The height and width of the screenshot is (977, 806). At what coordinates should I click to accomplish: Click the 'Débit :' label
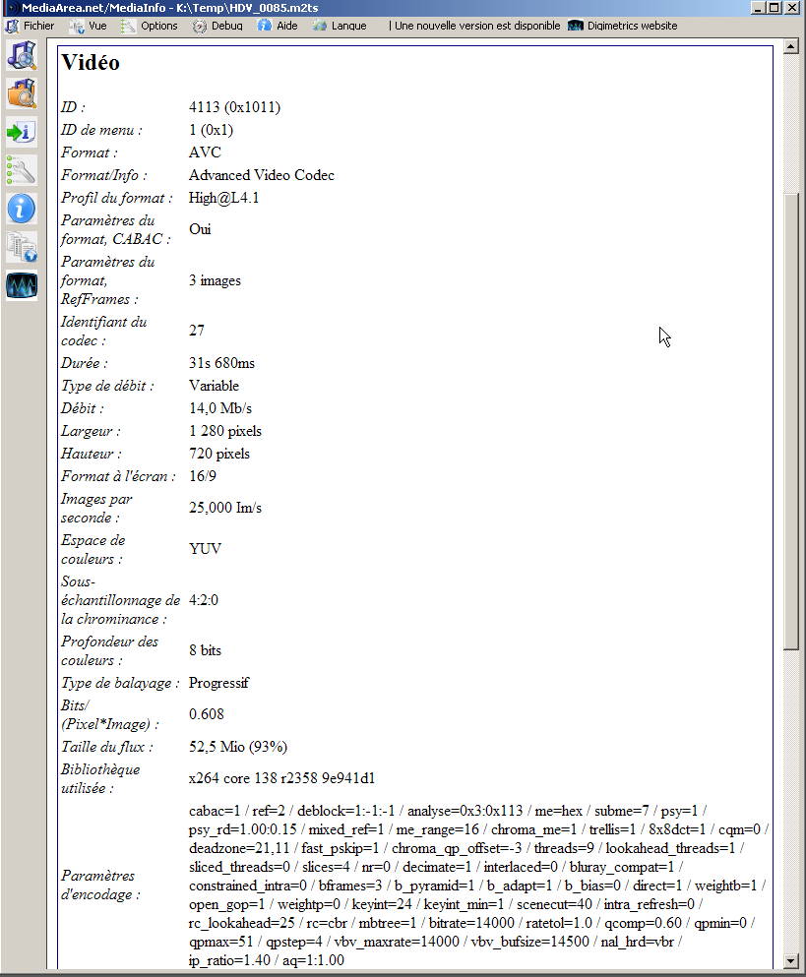83,408
